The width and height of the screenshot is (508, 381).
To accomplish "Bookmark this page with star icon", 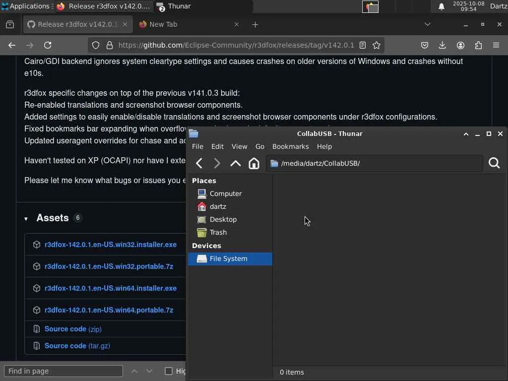I will (x=377, y=45).
